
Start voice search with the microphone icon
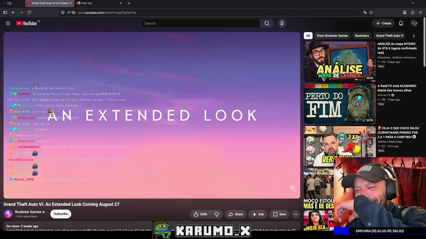pos(282,23)
